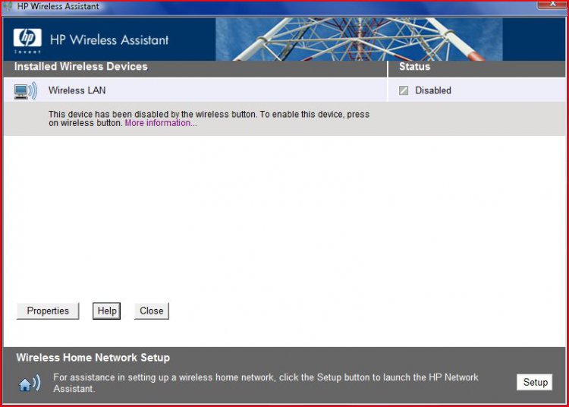This screenshot has height=407, width=569.
Task: Launch Setup for home network
Action: [535, 382]
